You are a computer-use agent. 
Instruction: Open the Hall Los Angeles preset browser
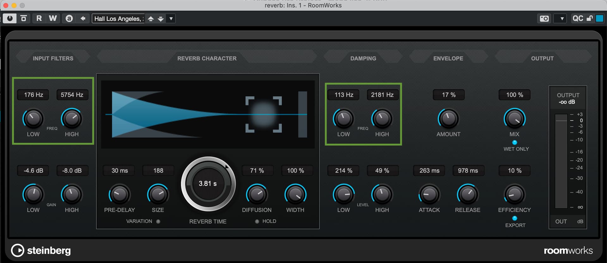pyautogui.click(x=119, y=19)
